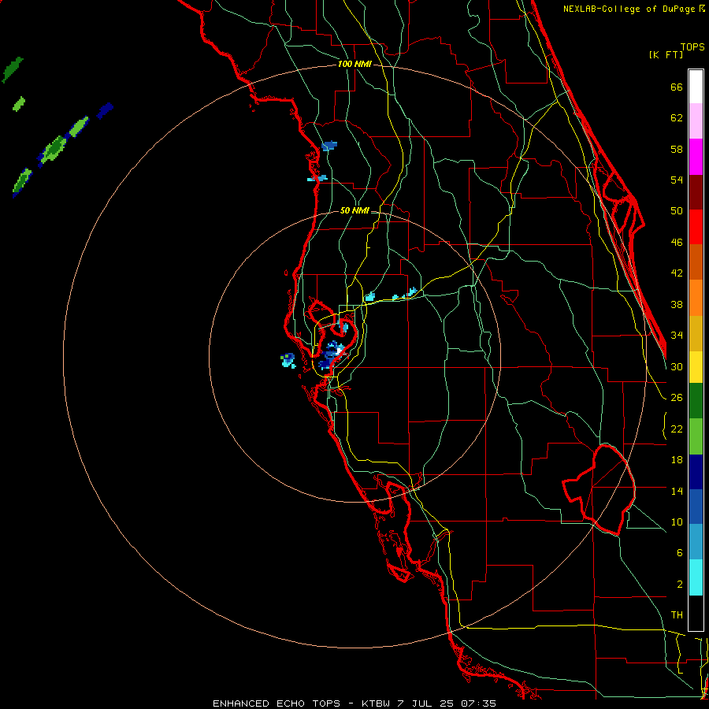
Task: Click the legend value '2'
Action: tap(679, 585)
